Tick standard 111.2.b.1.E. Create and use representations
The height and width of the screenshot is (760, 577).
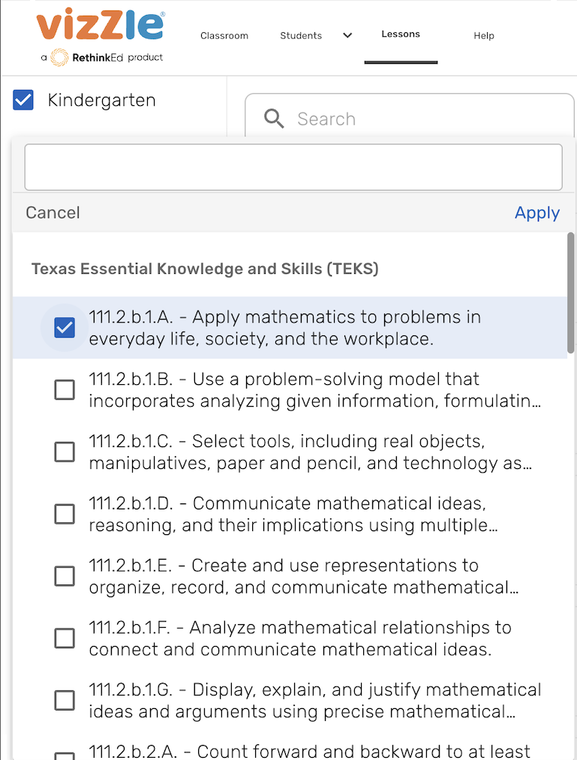65,576
